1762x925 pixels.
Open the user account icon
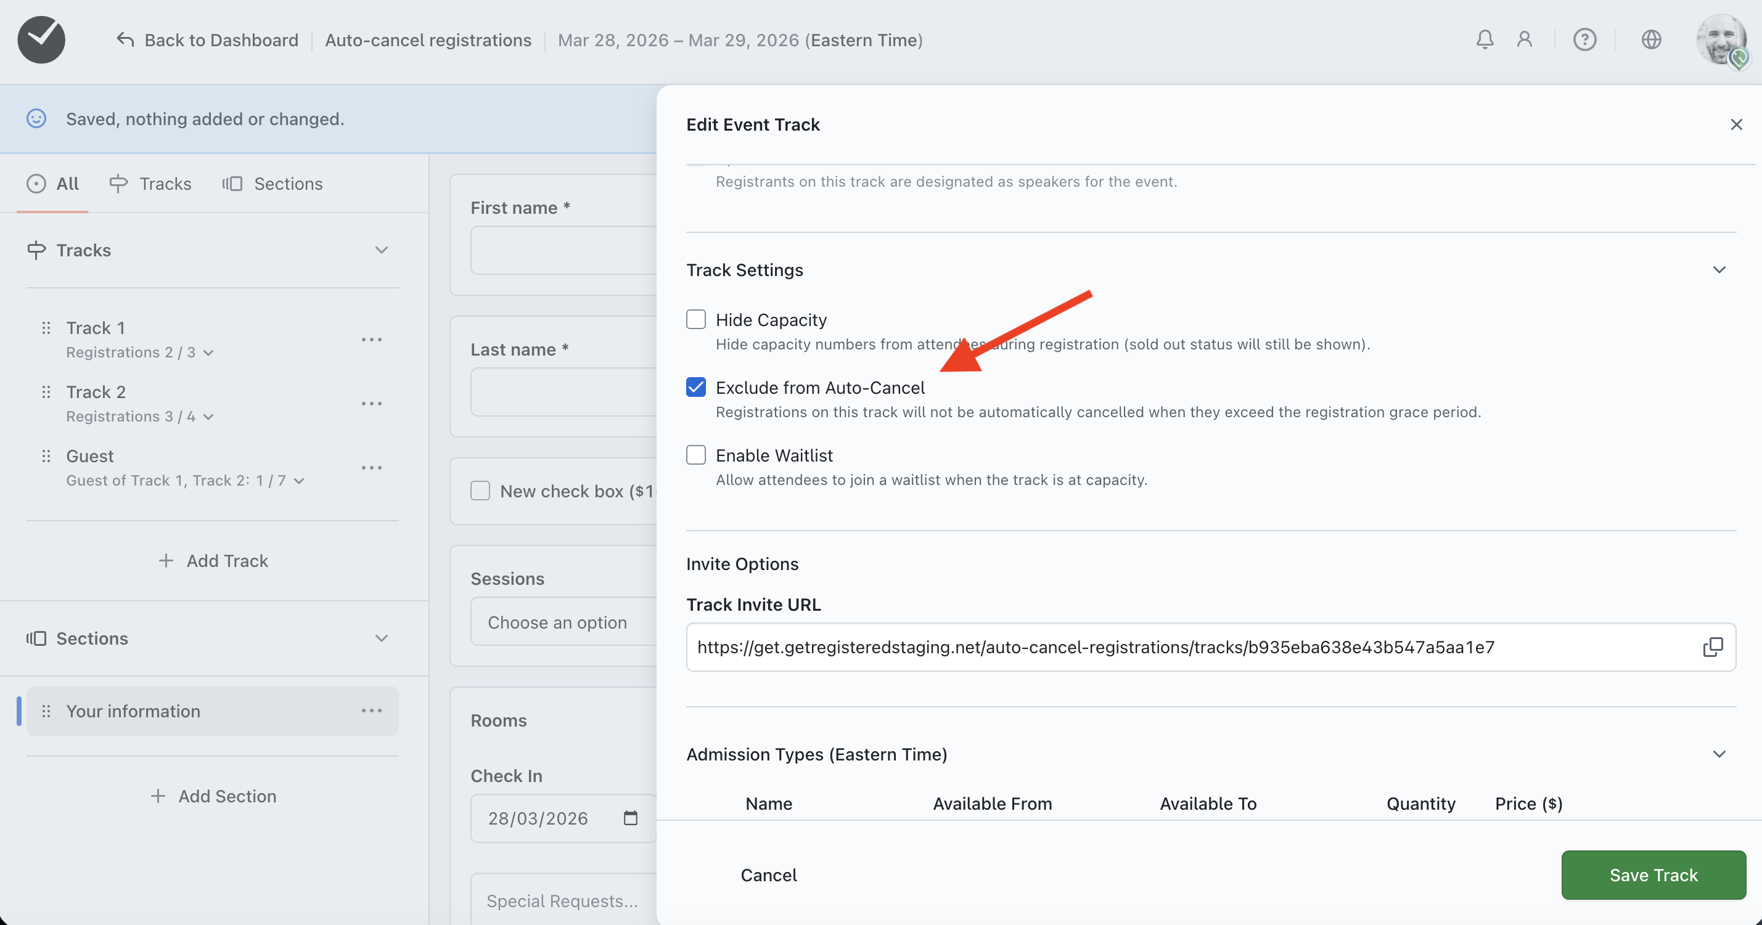1524,39
